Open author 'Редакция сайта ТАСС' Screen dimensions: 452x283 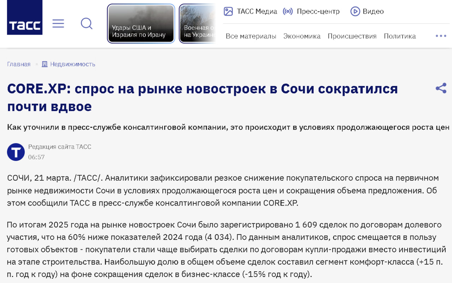point(60,147)
